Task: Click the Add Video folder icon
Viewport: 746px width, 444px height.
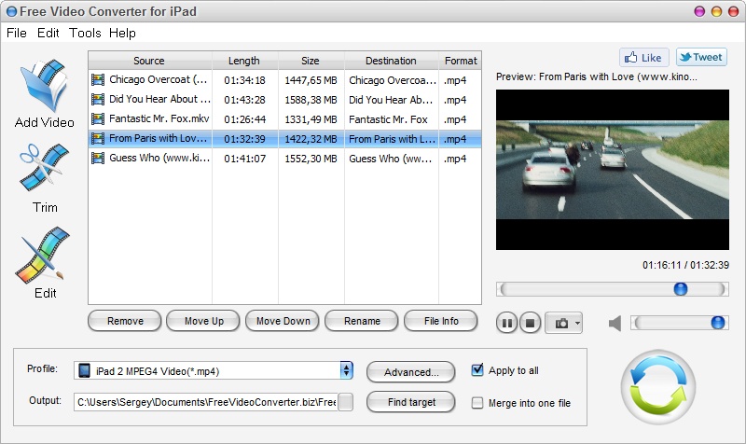Action: click(44, 86)
